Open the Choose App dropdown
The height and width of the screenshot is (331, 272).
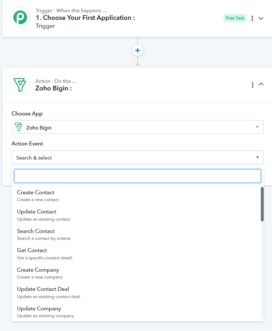point(138,127)
